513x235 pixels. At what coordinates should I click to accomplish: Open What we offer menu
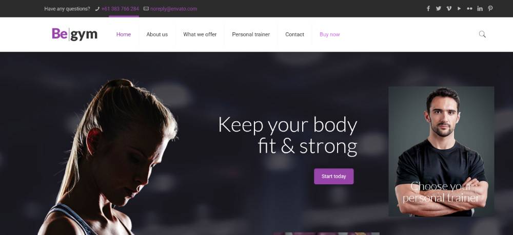point(200,34)
